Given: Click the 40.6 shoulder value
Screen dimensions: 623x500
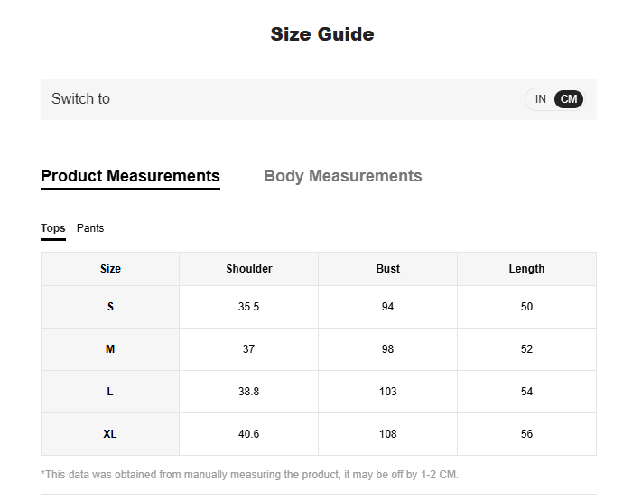Looking at the screenshot, I should (x=248, y=434).
